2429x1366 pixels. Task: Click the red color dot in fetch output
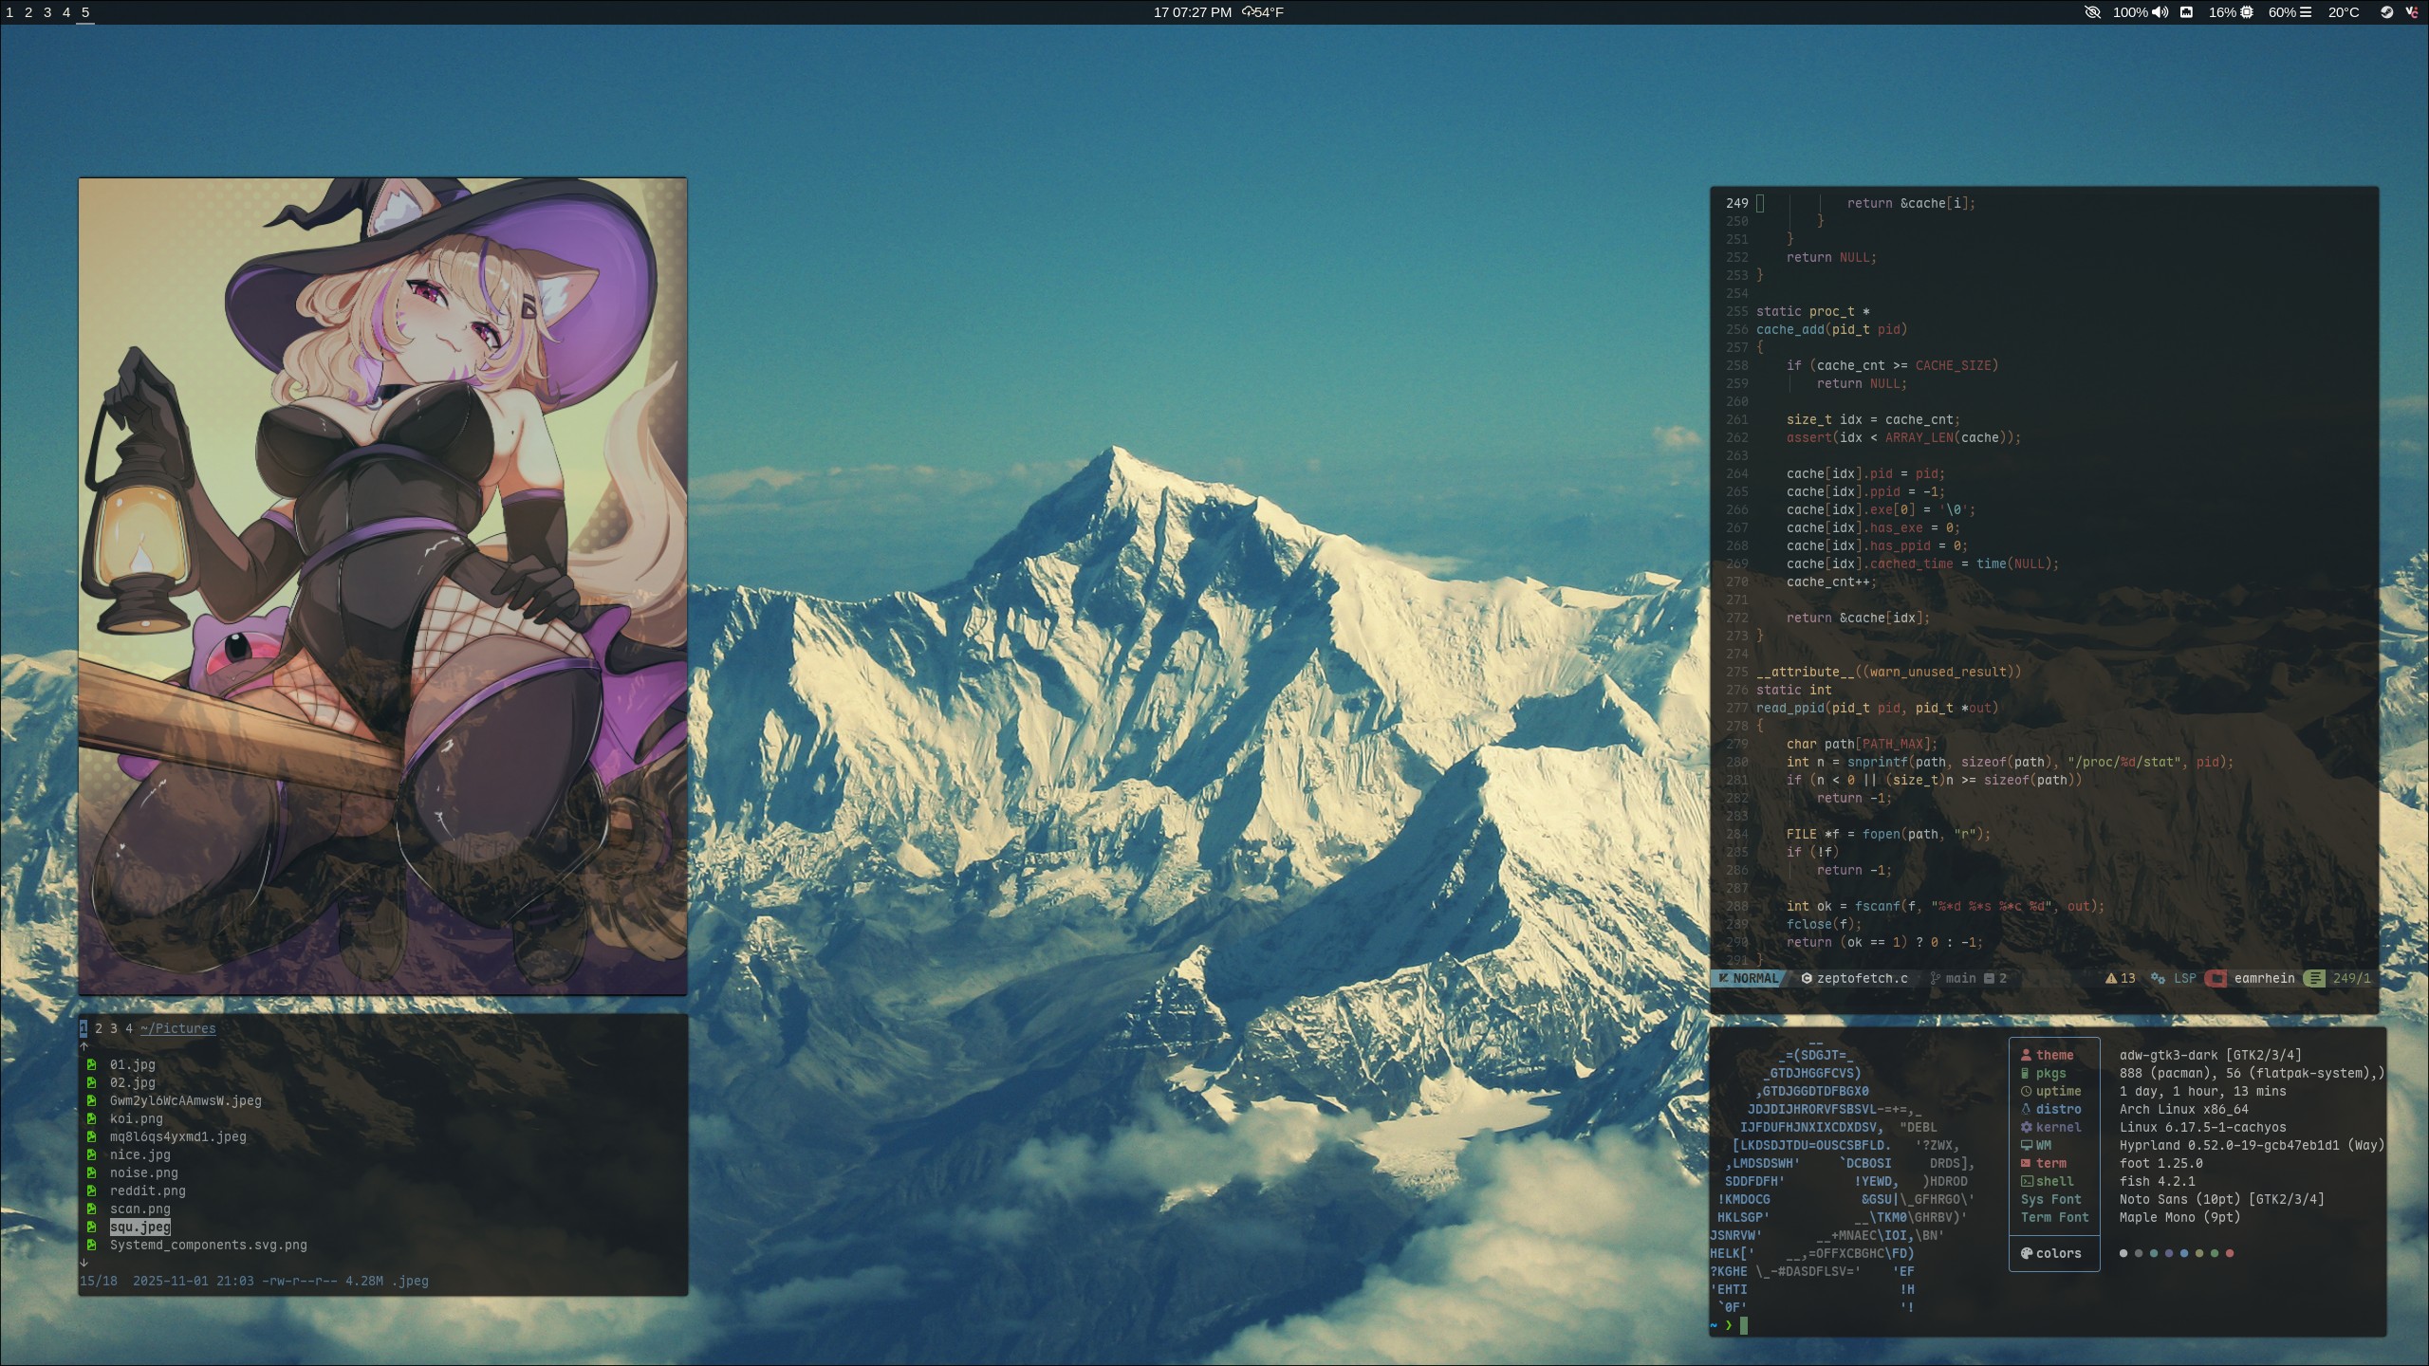(2230, 1253)
